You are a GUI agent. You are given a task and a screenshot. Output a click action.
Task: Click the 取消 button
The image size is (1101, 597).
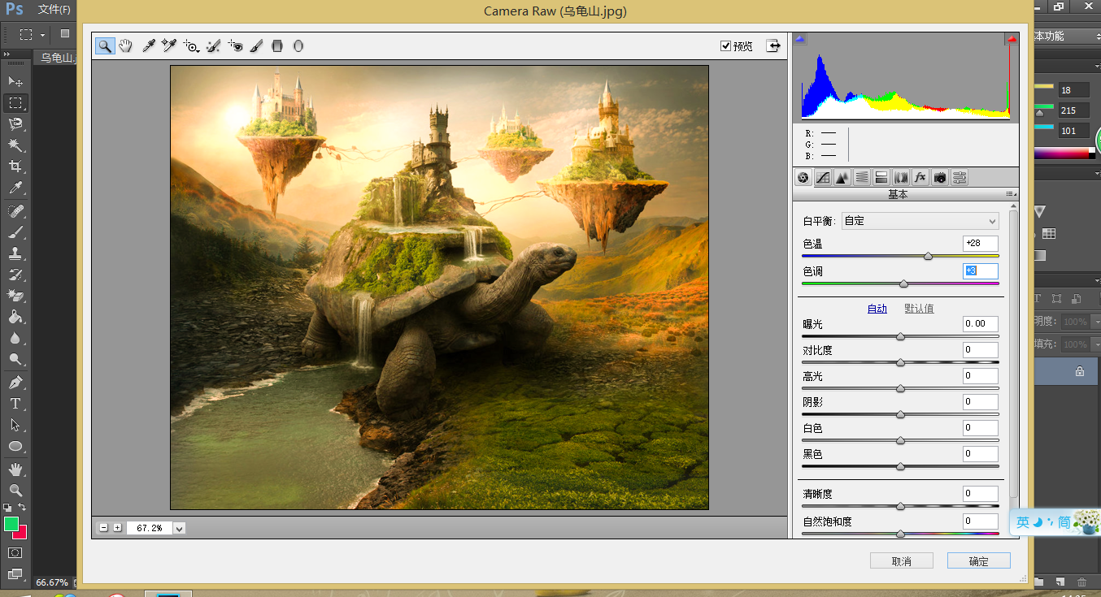(902, 561)
